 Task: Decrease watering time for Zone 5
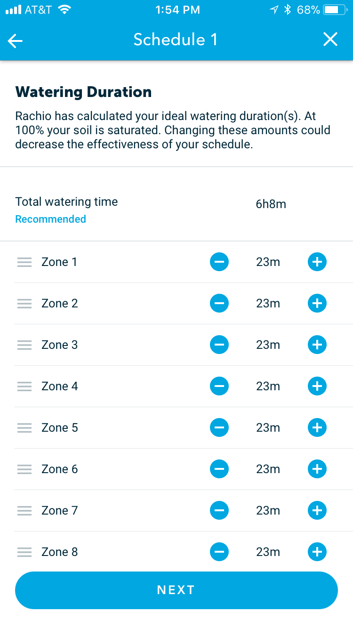219,427
